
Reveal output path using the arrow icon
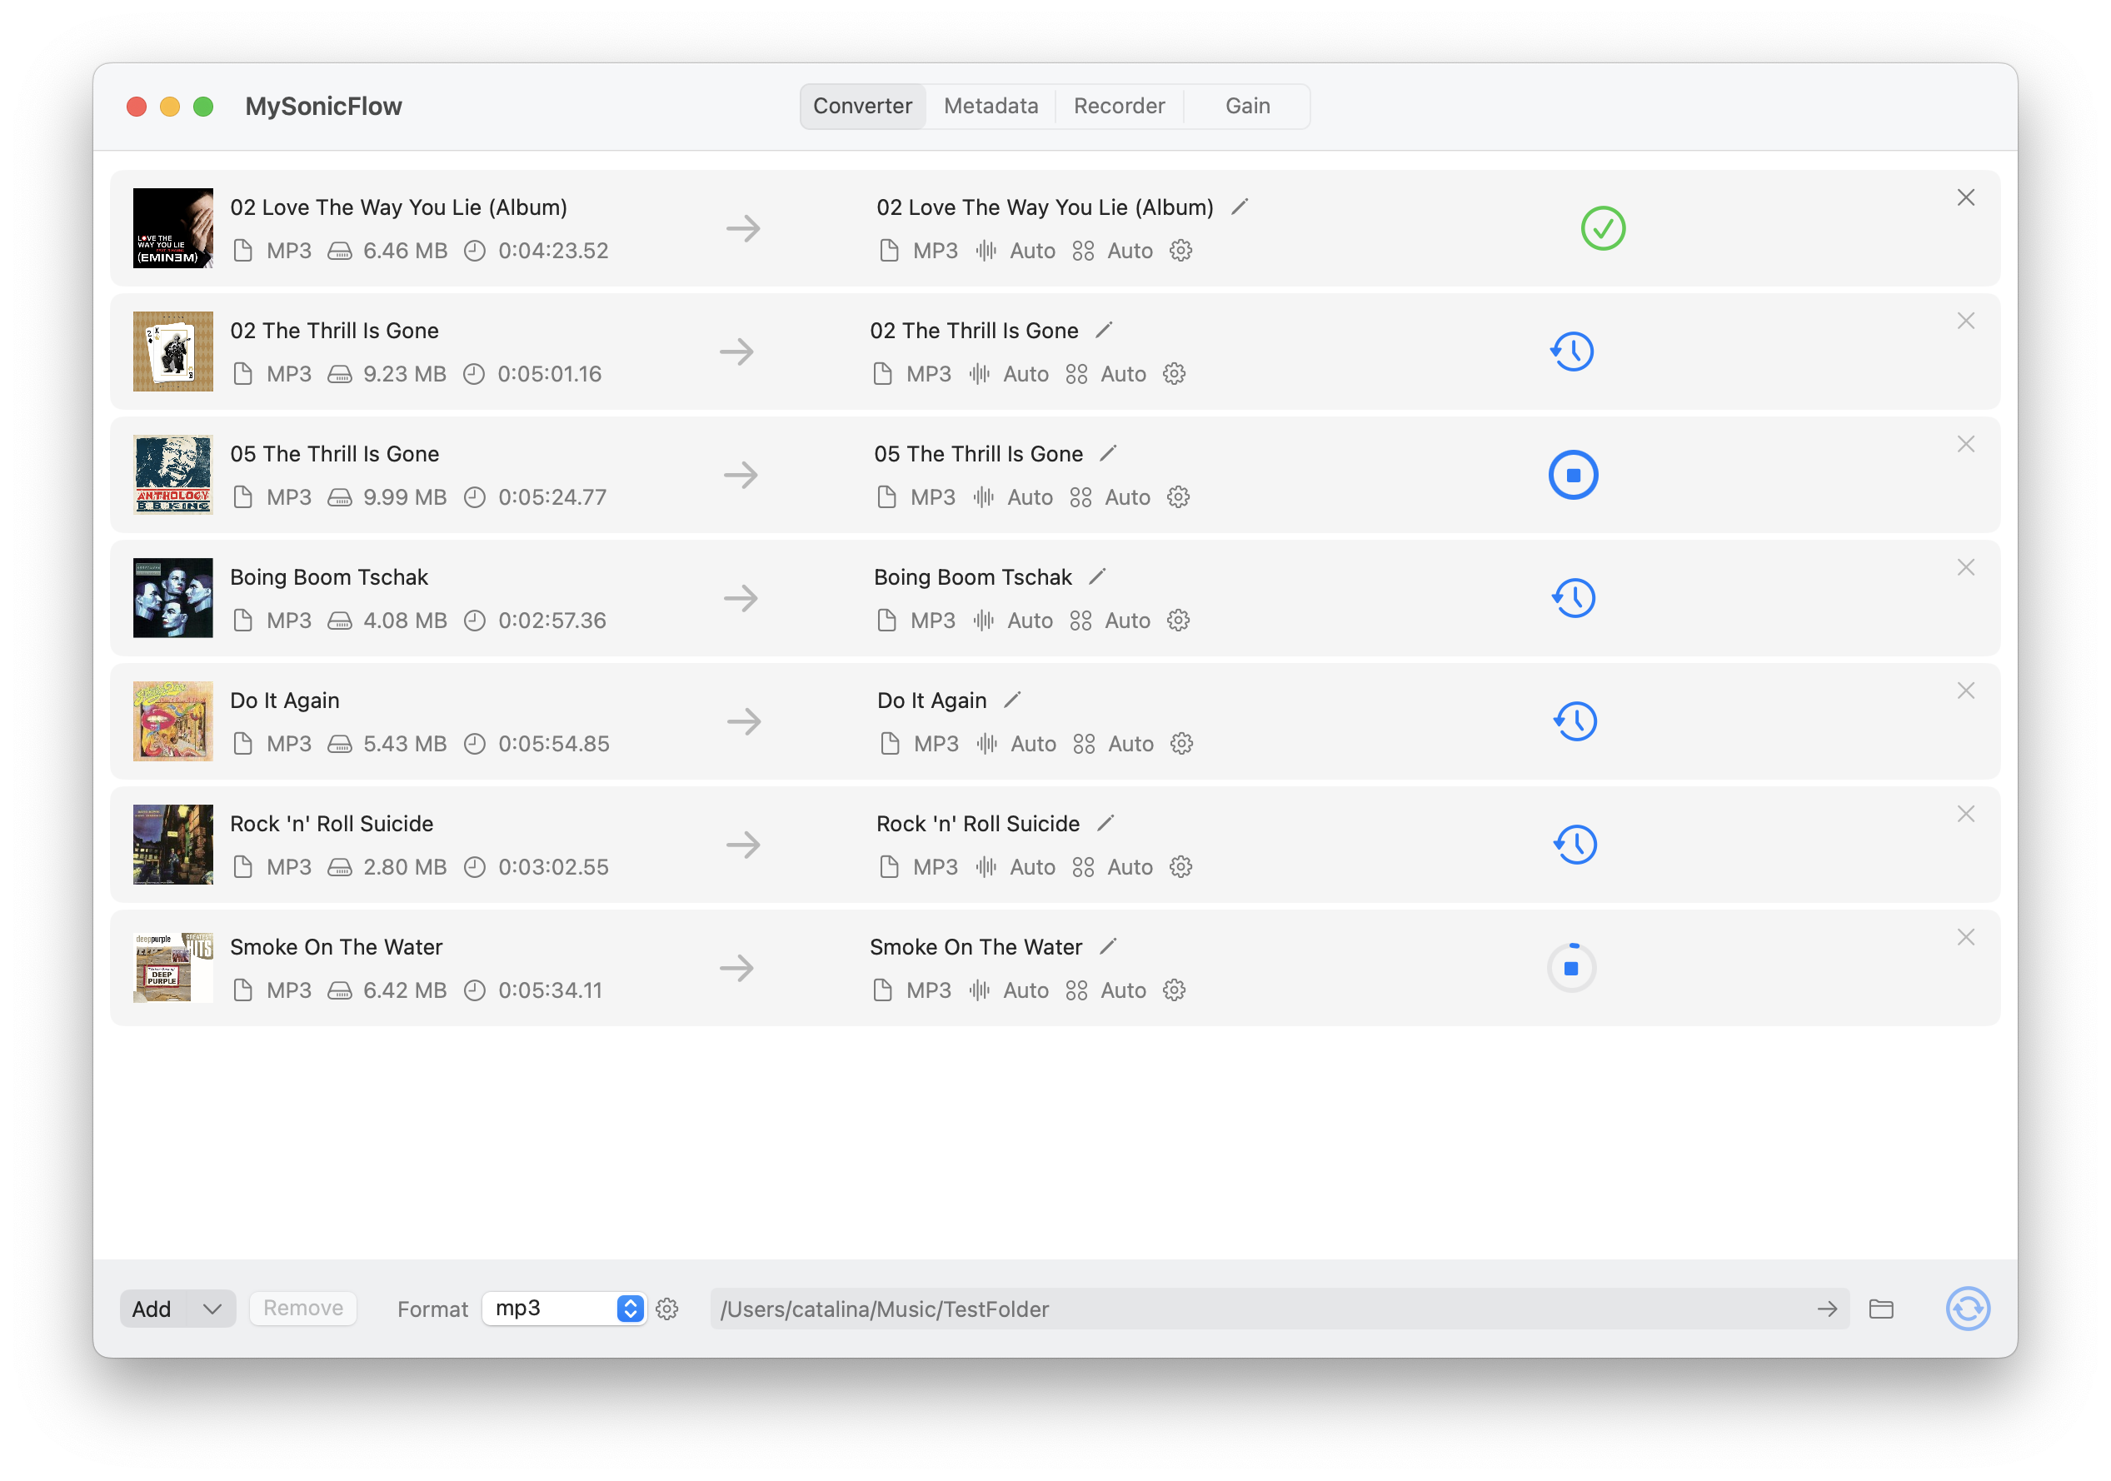[x=1827, y=1309]
